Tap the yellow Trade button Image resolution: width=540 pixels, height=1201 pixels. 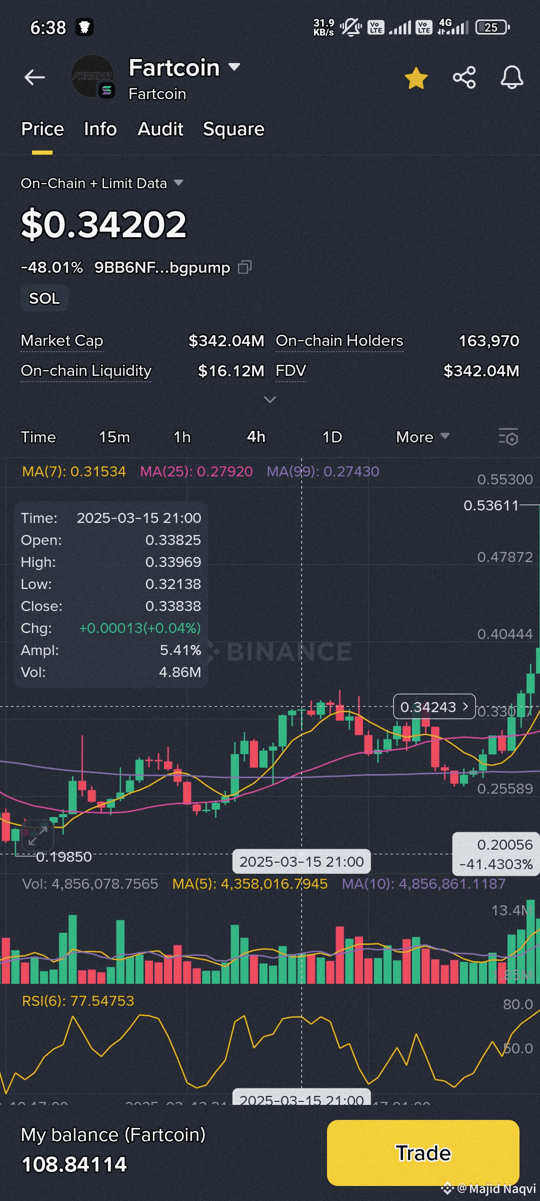click(x=423, y=1152)
